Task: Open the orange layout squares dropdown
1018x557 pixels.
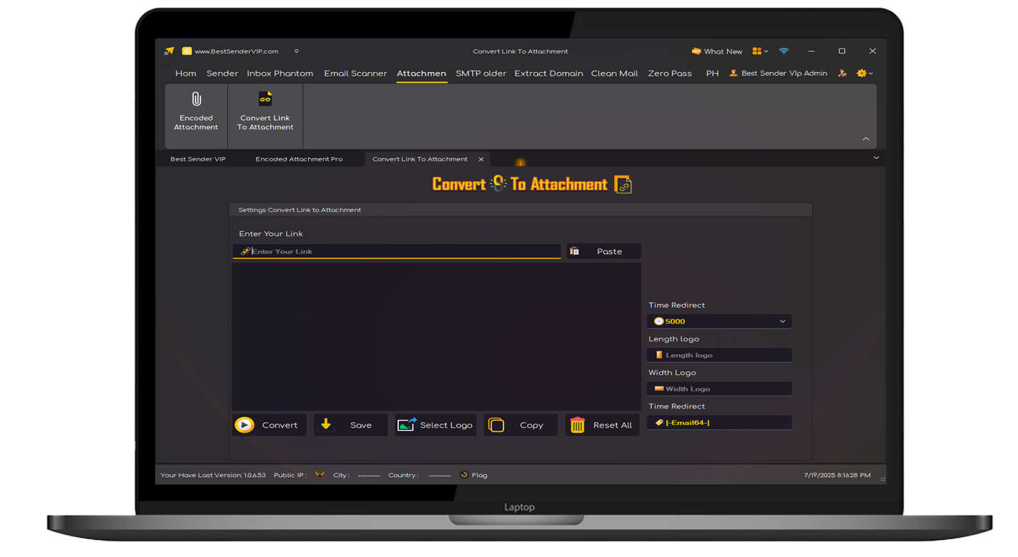Action: (x=760, y=51)
